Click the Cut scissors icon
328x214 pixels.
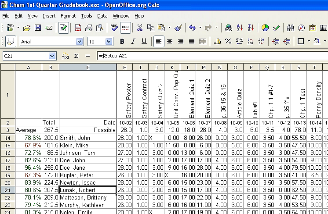click(139, 28)
